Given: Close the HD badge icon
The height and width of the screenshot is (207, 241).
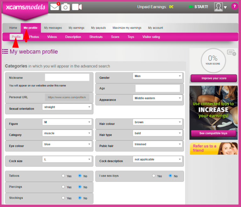Looking at the screenshot, I should [x=234, y=54].
